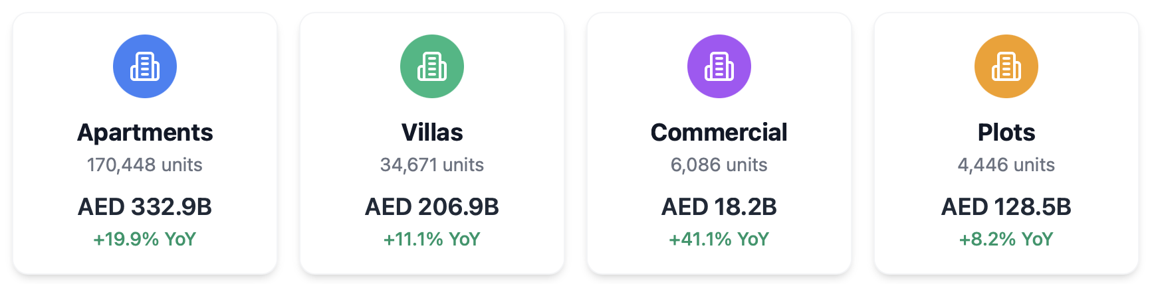1154x284 pixels.
Task: Select the AED 332.9B value
Action: (x=145, y=207)
